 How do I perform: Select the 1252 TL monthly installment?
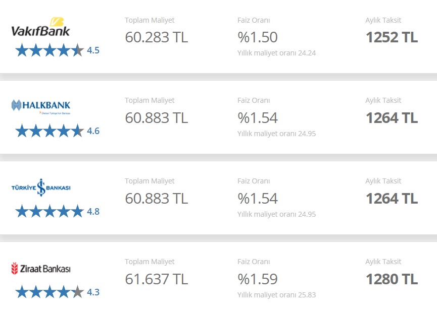point(392,37)
